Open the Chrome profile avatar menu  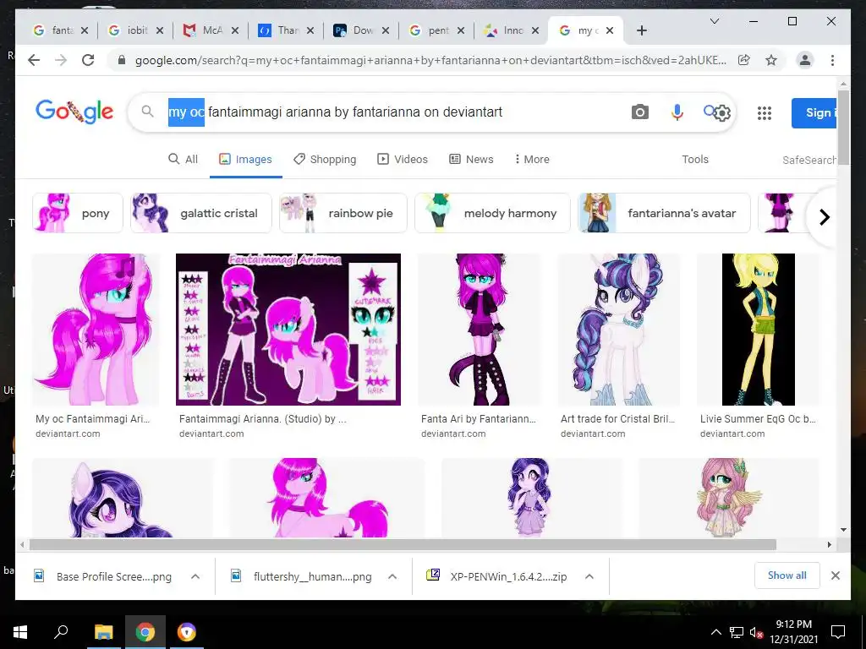click(805, 60)
